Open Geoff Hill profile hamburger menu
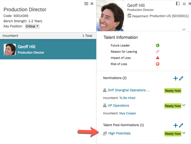The height and width of the screenshot is (144, 191). (x=184, y=4)
